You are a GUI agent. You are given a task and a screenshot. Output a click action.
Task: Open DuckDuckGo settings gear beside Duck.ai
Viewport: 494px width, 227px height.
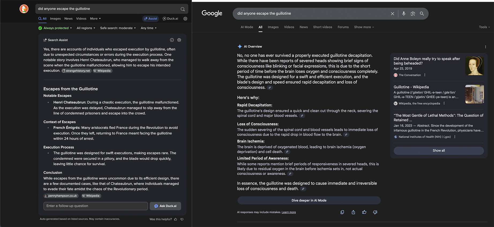(x=185, y=19)
